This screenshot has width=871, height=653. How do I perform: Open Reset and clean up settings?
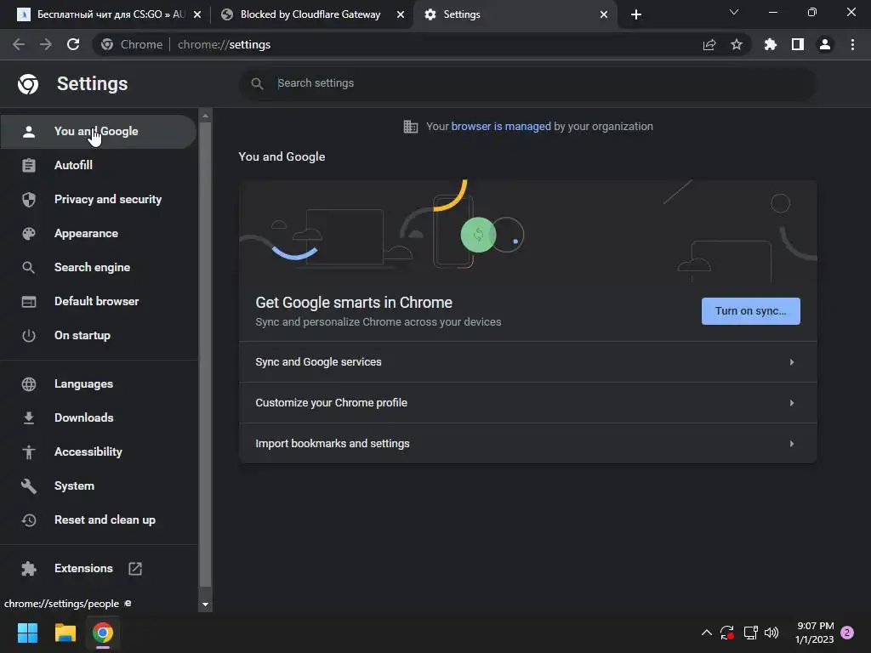pos(99,520)
